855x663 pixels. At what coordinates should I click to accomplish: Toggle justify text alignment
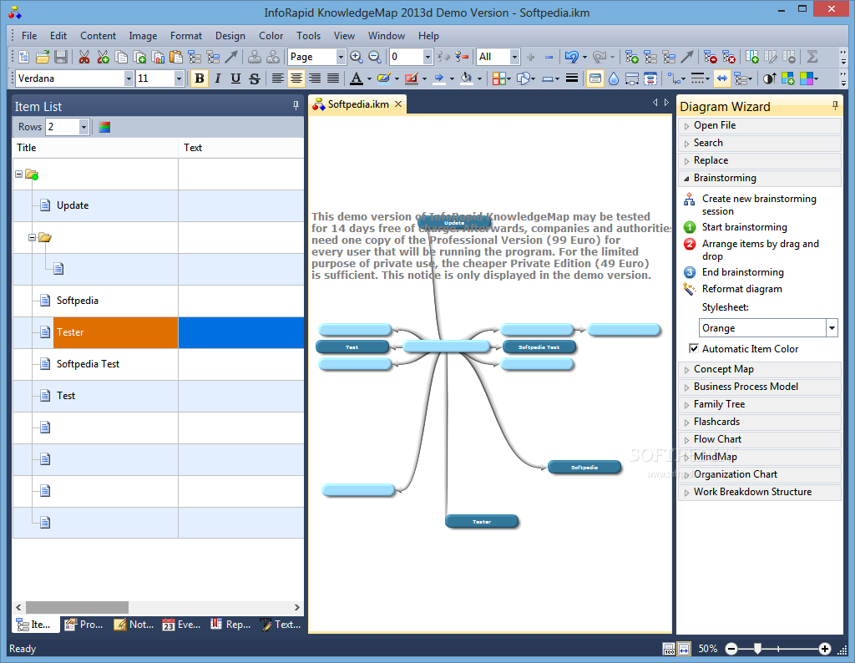pyautogui.click(x=333, y=78)
